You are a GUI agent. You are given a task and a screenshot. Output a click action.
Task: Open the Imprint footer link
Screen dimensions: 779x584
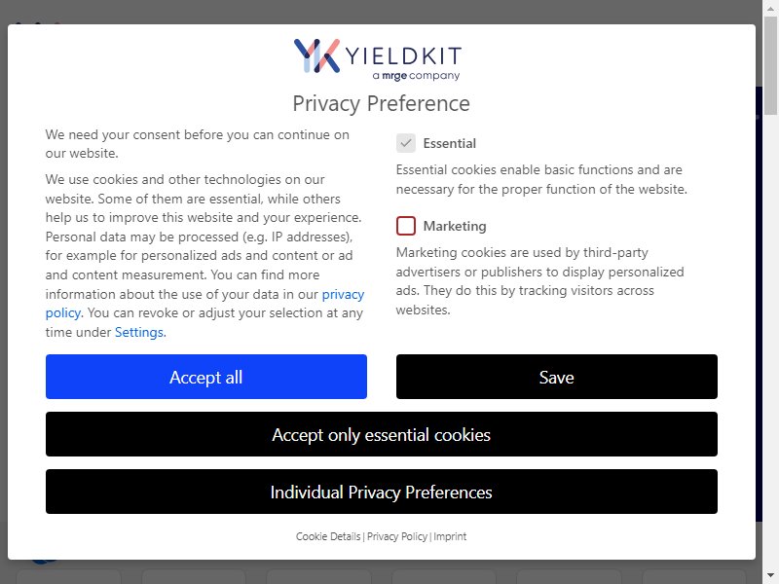click(x=450, y=536)
